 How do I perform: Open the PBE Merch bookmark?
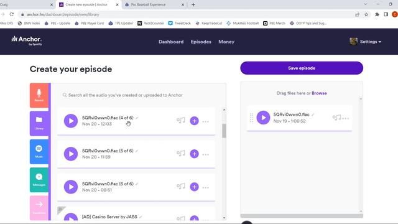tap(274, 23)
